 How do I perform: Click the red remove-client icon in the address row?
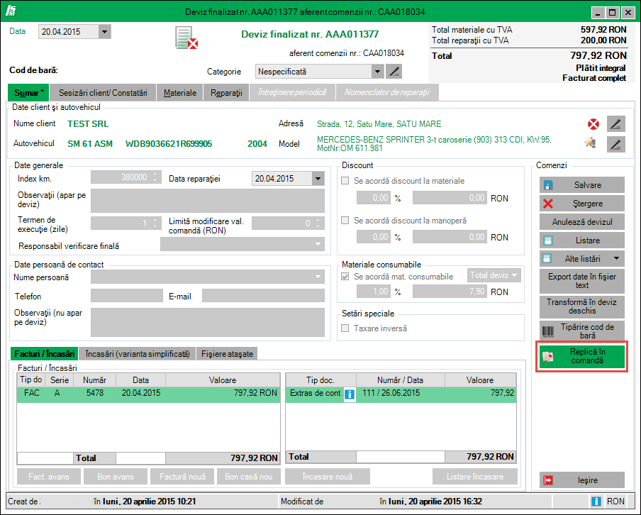[x=593, y=124]
